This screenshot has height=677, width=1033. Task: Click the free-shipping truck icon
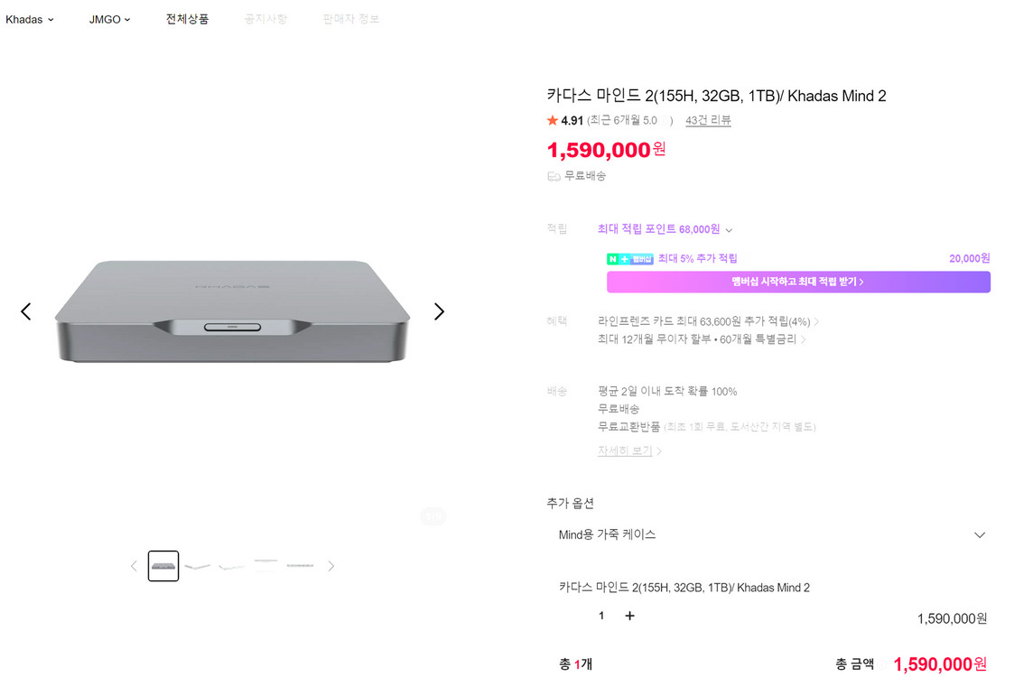tap(554, 177)
